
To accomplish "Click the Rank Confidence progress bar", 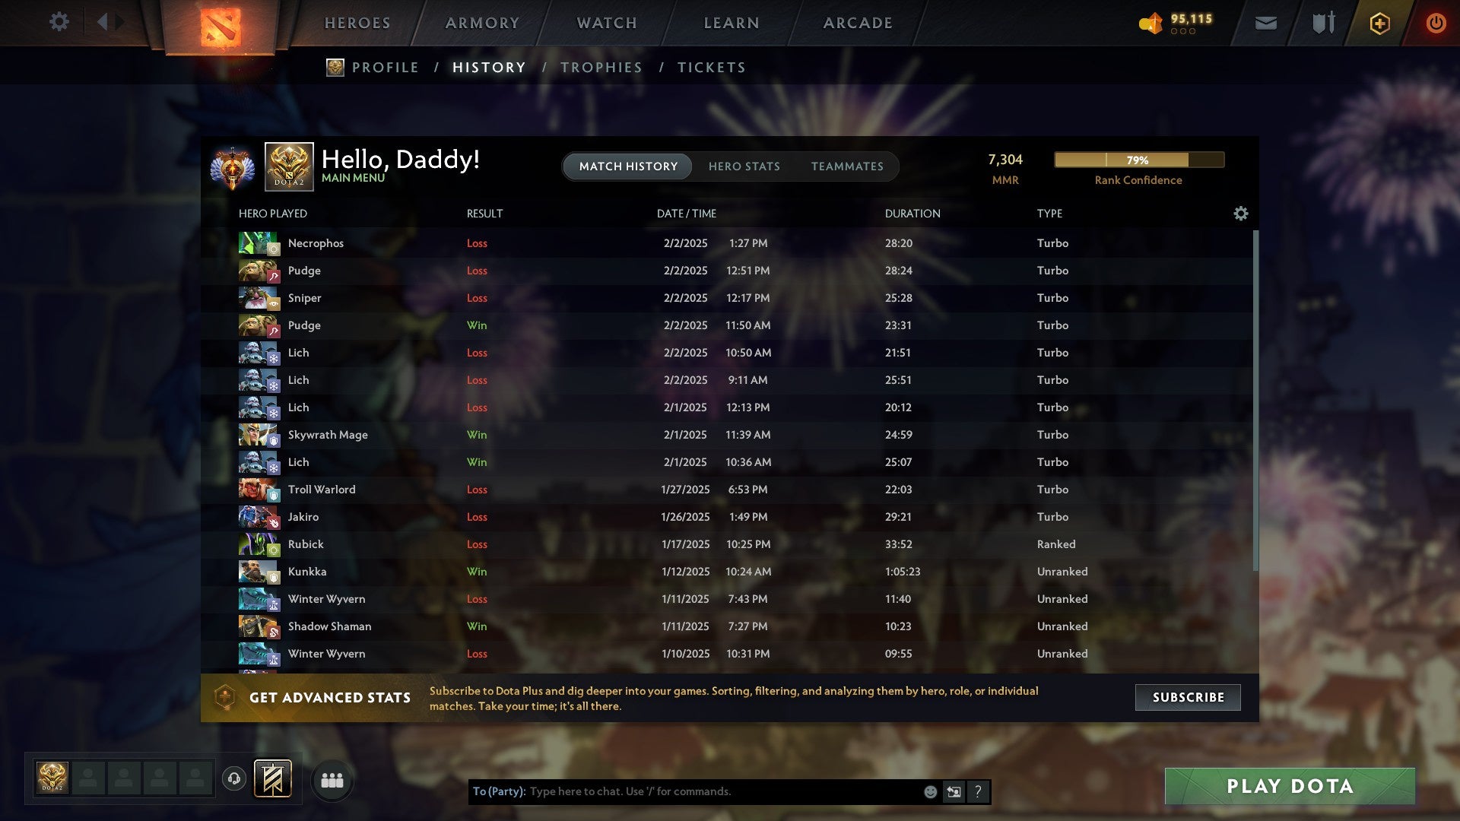I will click(x=1138, y=160).
